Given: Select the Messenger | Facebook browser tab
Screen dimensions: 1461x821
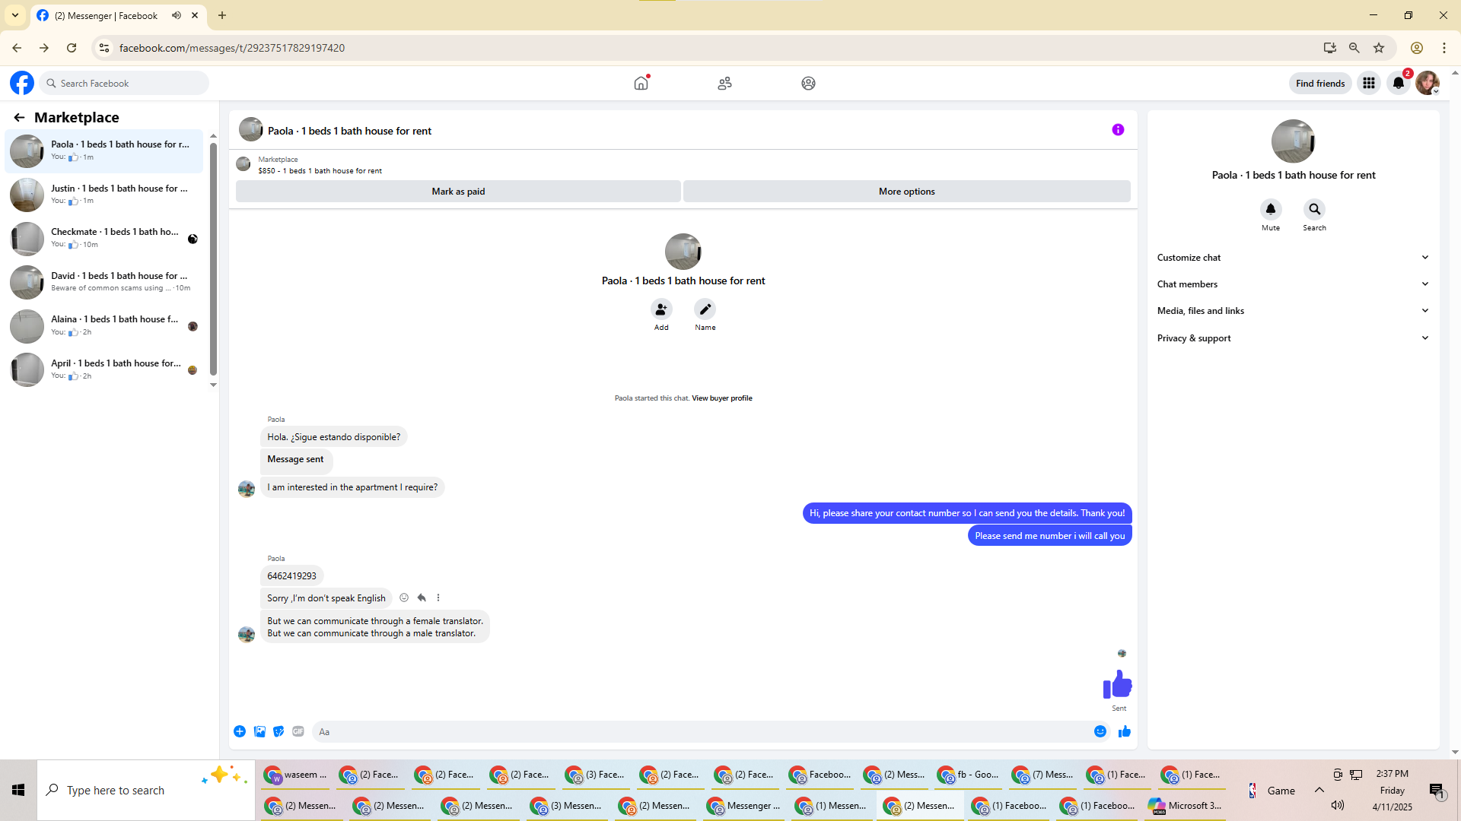Looking at the screenshot, I should 118,15.
